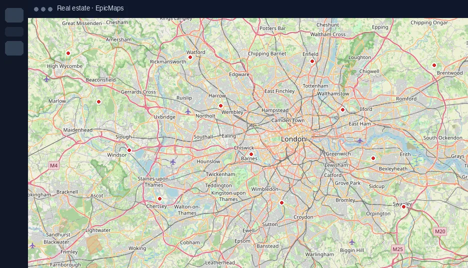Click the bottom sidebar button
Screen dimensions: 468x268
coord(14,48)
